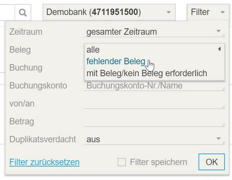
Task: Open the Duplikatsverdacht dropdown
Action: click(155, 140)
